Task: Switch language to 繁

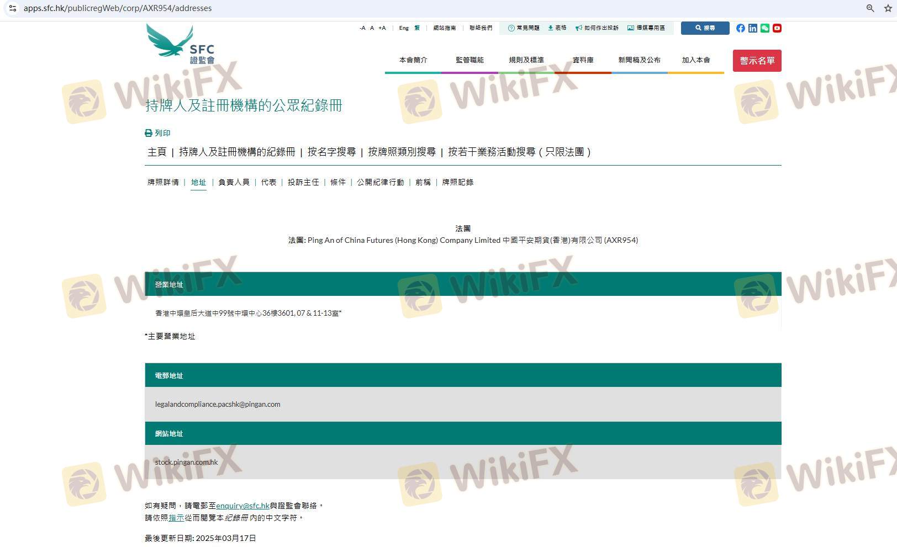Action: click(x=417, y=28)
